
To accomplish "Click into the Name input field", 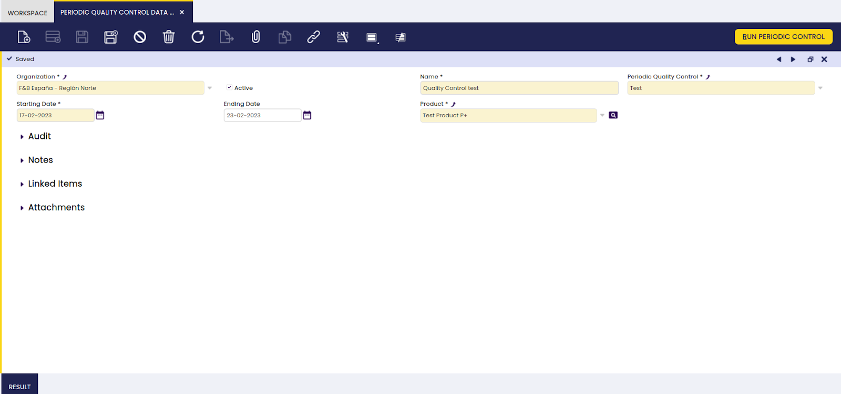I will (519, 88).
